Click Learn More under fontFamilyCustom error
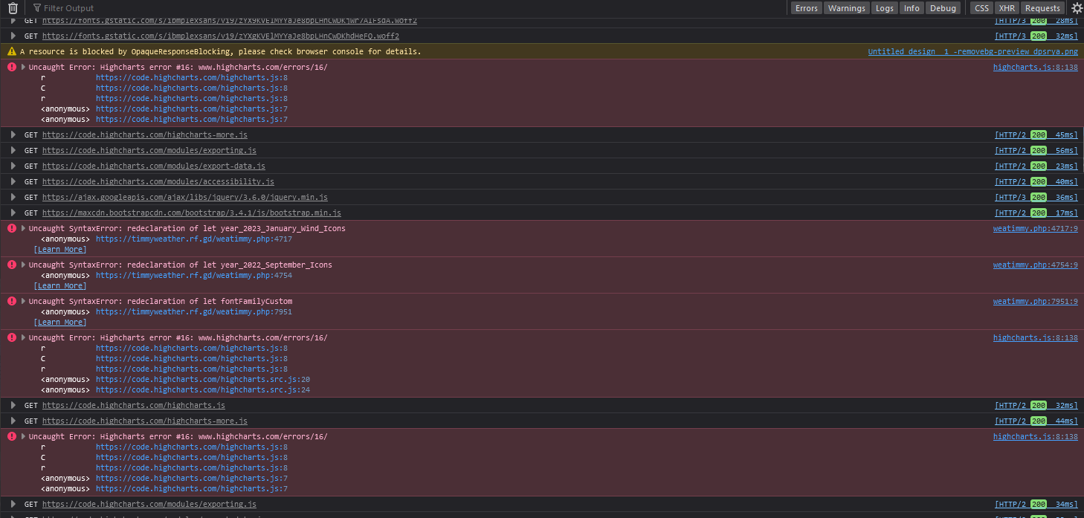This screenshot has width=1084, height=518. (60, 323)
